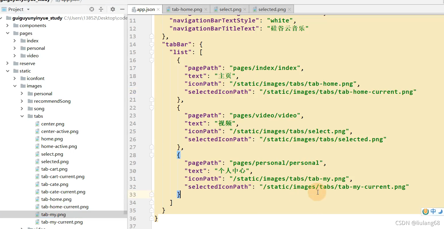Screen dimensions: 444x229
Task: Select tab-my.png file in tree
Action: [53, 215]
